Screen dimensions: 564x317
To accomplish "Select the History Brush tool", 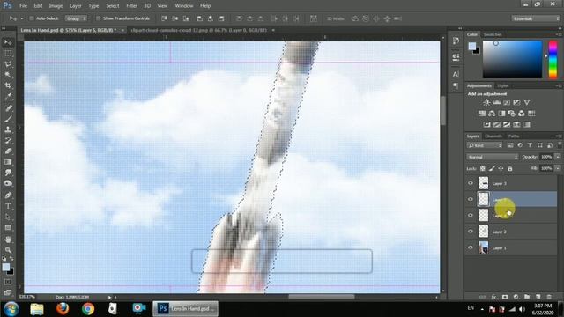I will [x=8, y=140].
